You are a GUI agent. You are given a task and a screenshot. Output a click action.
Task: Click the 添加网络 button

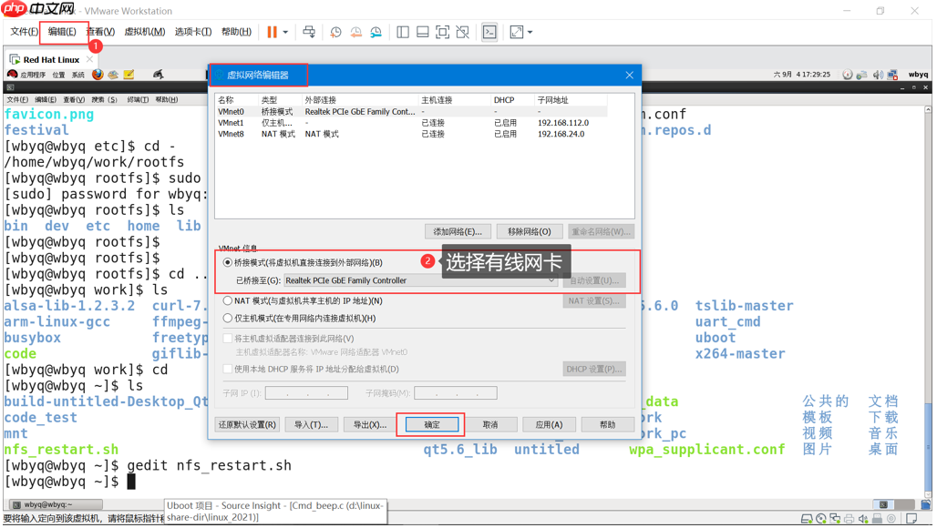[457, 230]
